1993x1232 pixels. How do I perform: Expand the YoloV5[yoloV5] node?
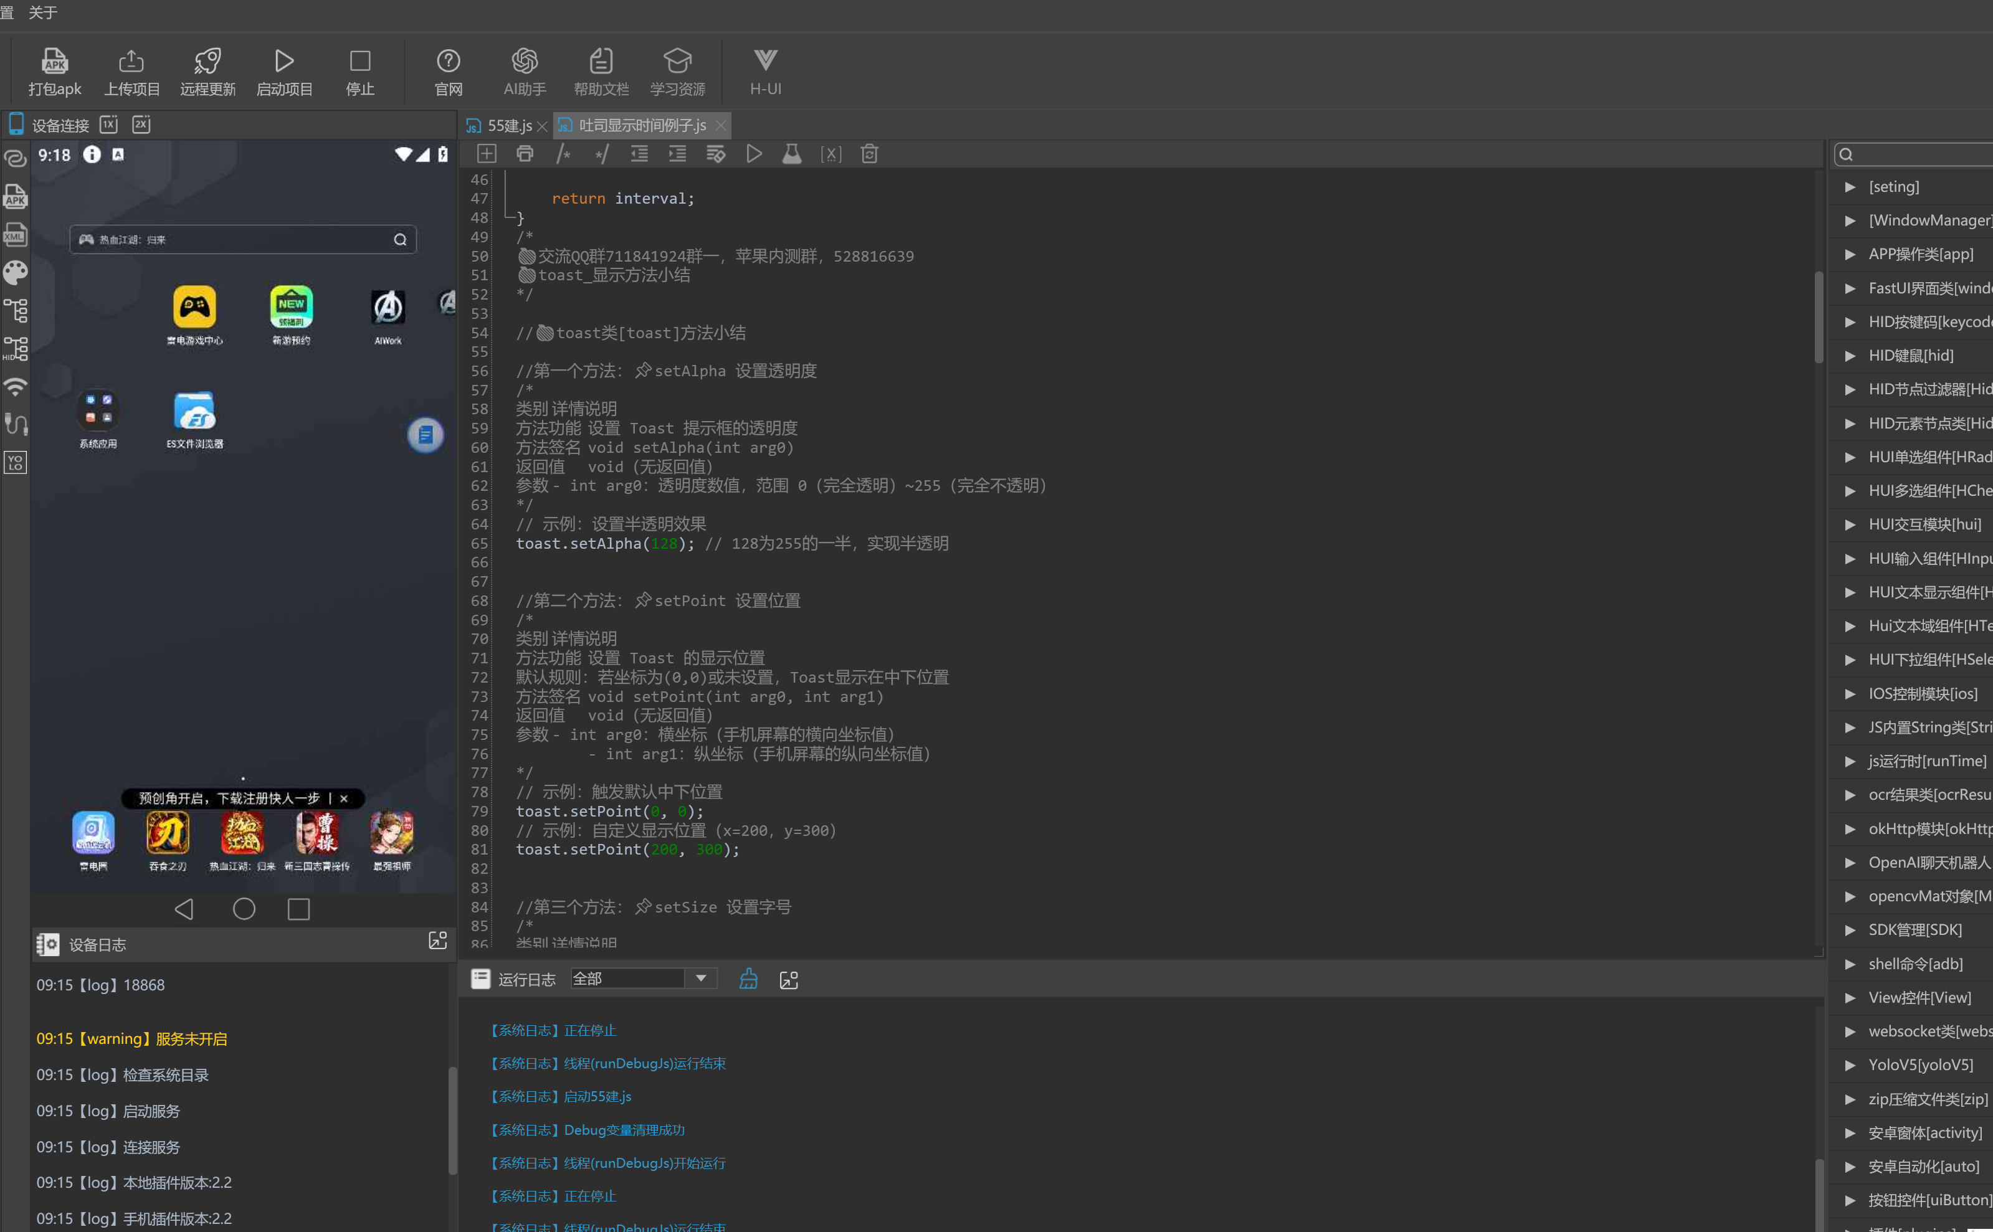[1850, 1065]
